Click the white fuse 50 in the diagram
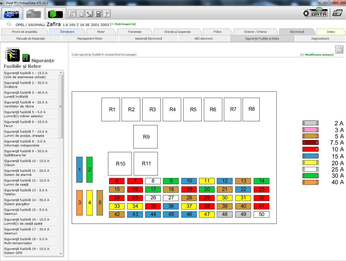 (262, 214)
